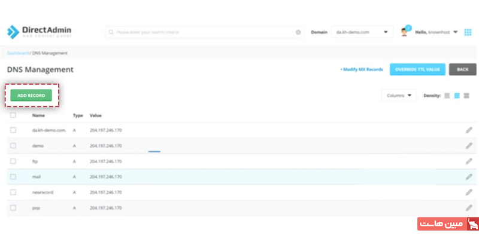This screenshot has height=239, width=479.
Task: Click the OVERRIDE TTL VALUE button
Action: click(x=417, y=69)
